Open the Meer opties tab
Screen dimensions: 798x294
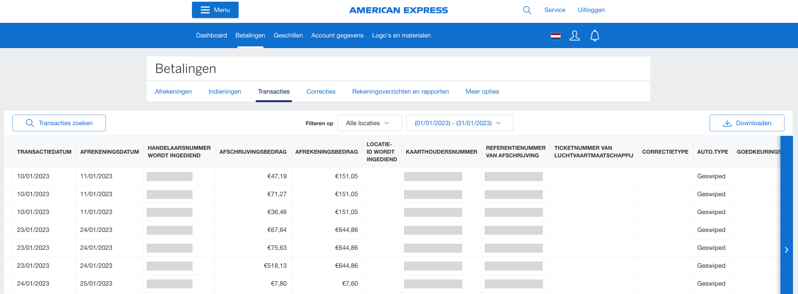[x=482, y=92]
